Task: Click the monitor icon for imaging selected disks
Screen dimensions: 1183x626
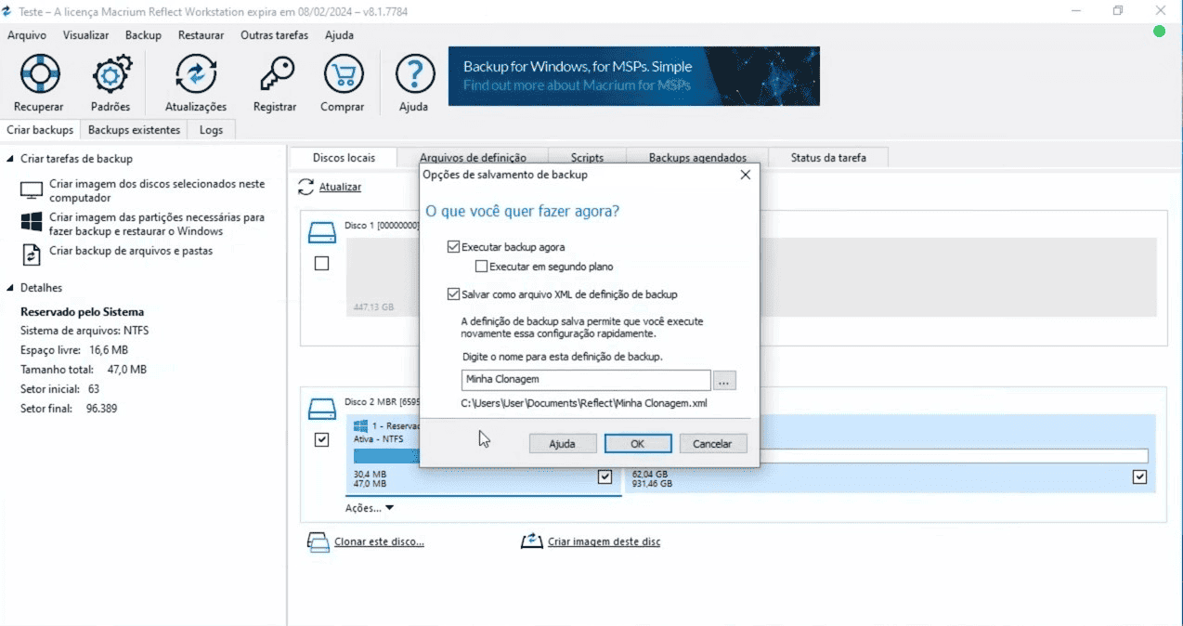Action: click(32, 191)
